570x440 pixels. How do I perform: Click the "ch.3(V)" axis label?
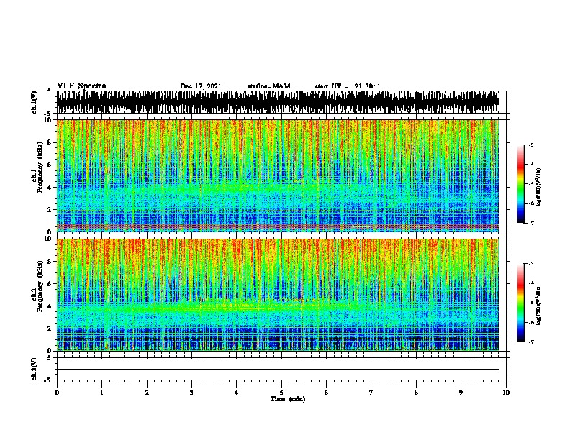pos(34,369)
